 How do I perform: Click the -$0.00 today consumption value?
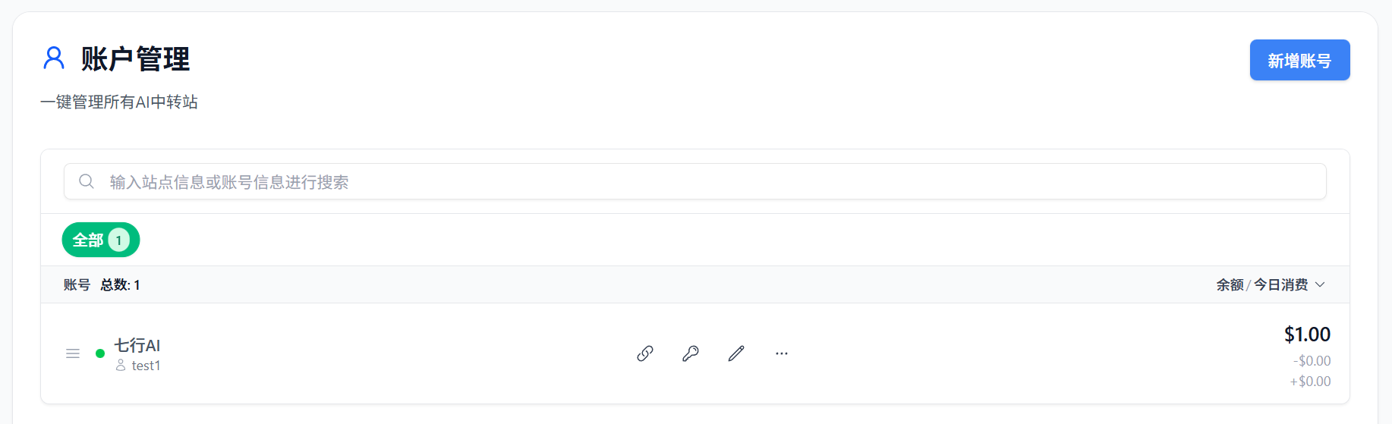[x=1312, y=361]
